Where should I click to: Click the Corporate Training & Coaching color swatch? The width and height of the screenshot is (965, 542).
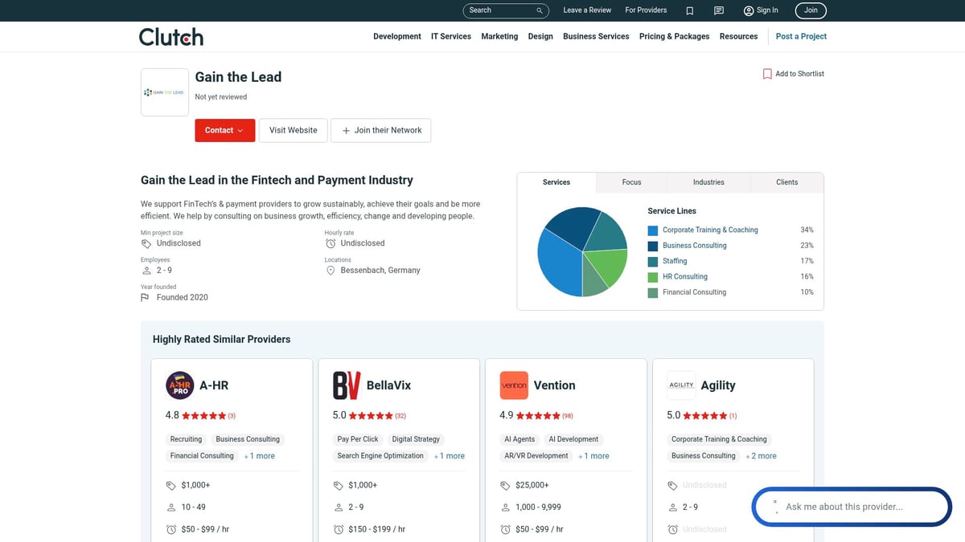pyautogui.click(x=653, y=230)
